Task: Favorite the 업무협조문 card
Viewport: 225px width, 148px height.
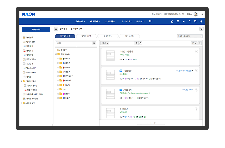Action: click(x=196, y=109)
